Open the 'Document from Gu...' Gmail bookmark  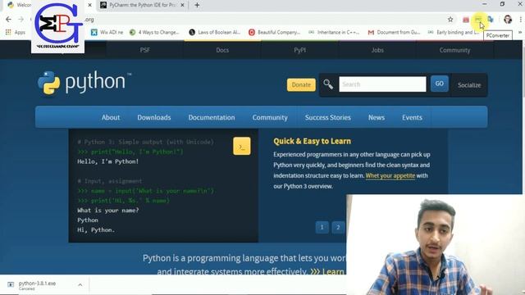click(394, 32)
